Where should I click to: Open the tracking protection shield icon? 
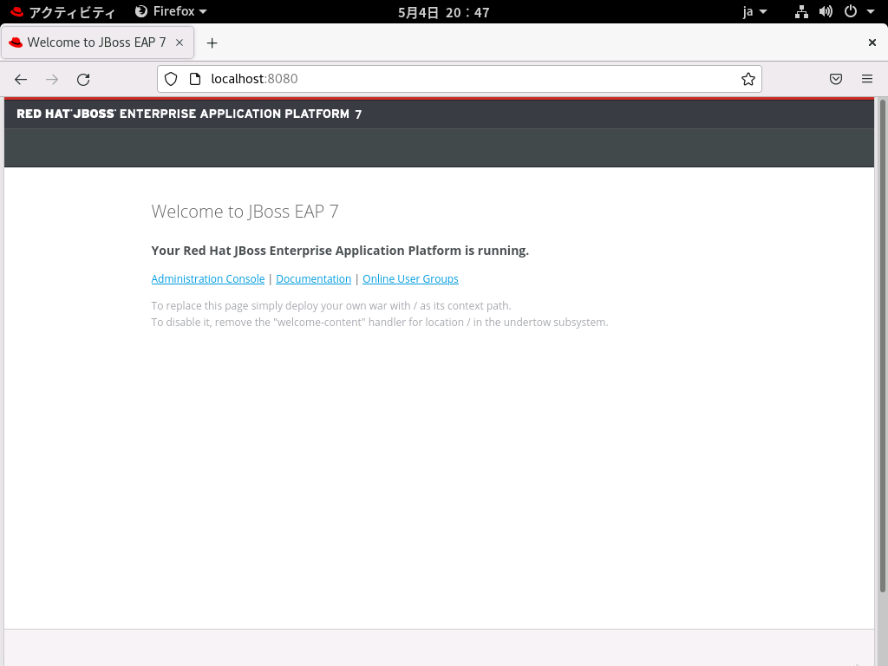(x=171, y=79)
